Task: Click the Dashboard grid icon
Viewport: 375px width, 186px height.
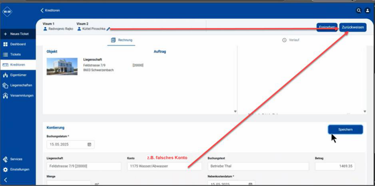Action: [6, 44]
